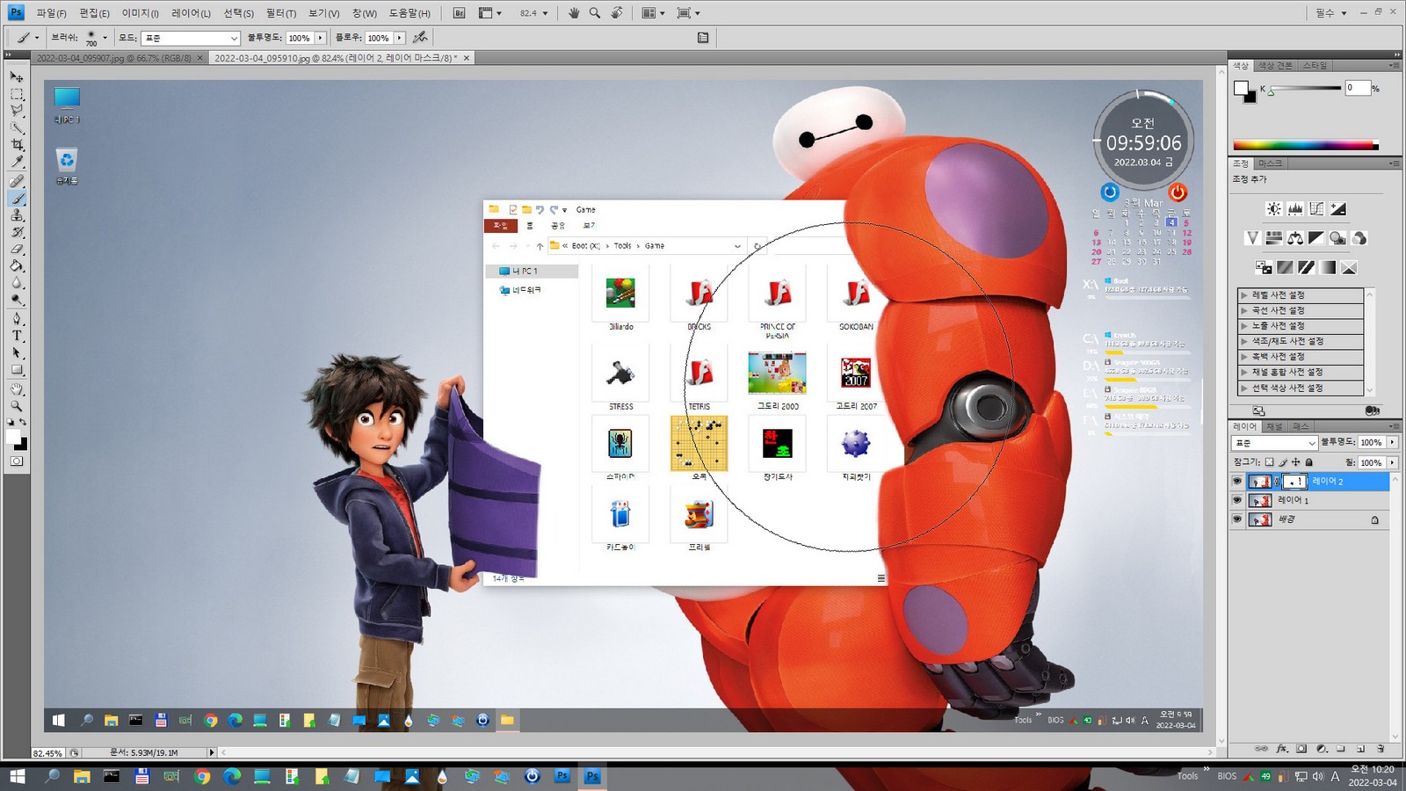Select the Healing Brush tool
The height and width of the screenshot is (791, 1406).
point(17,181)
